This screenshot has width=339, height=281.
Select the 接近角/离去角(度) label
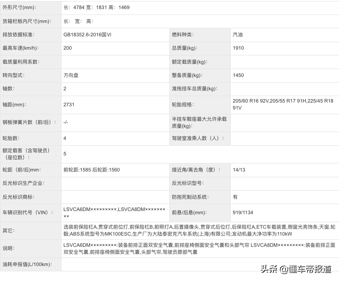[196, 170]
